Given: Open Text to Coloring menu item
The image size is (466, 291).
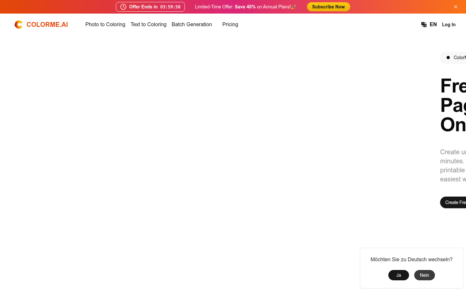Looking at the screenshot, I should point(148,25).
